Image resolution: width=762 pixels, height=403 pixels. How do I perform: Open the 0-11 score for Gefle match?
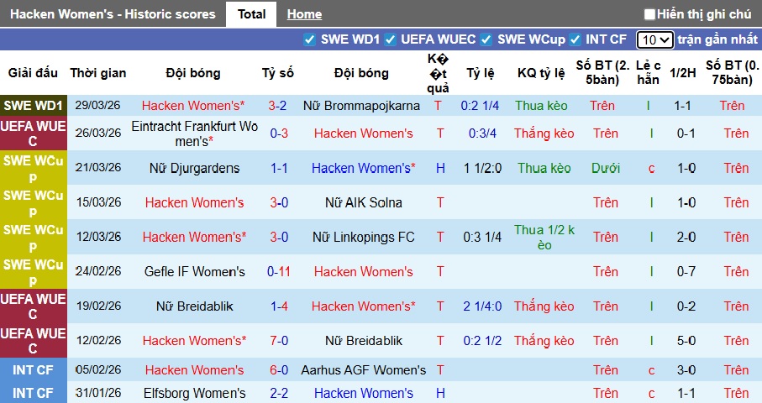[x=278, y=271]
